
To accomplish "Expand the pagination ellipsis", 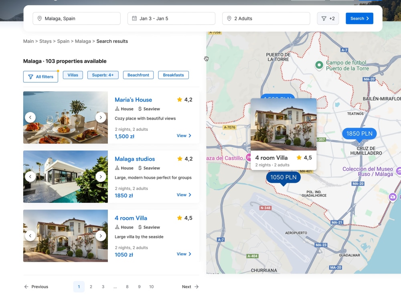I will pyautogui.click(x=115, y=287).
